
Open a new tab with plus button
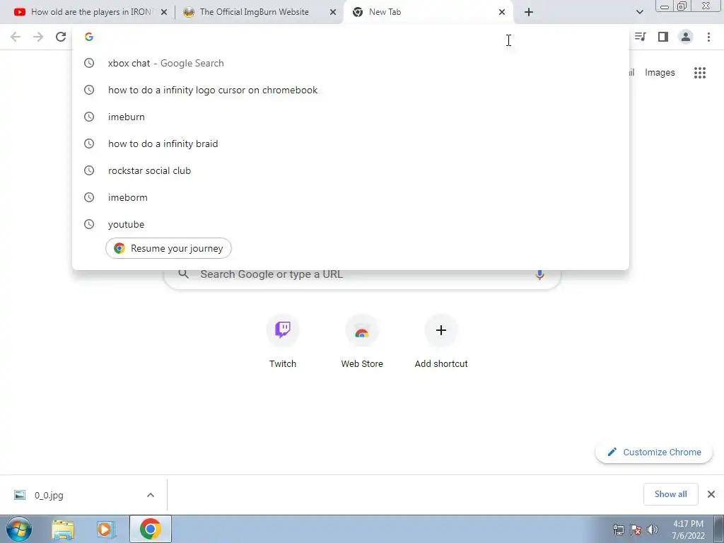[x=529, y=12]
